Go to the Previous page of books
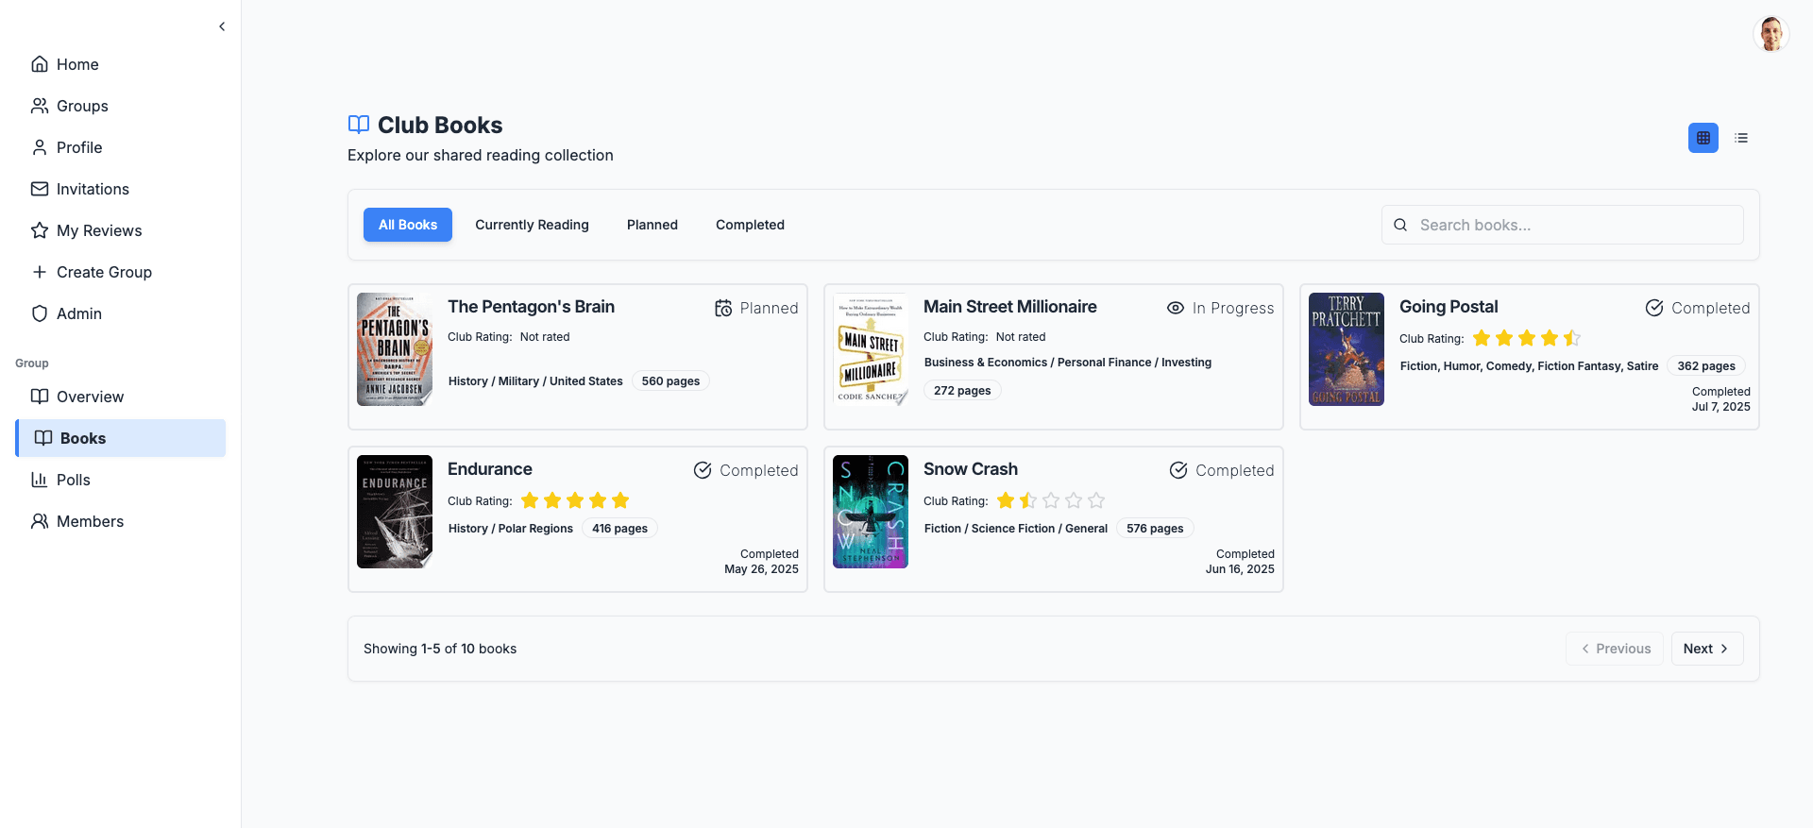The image size is (1813, 828). click(x=1615, y=649)
